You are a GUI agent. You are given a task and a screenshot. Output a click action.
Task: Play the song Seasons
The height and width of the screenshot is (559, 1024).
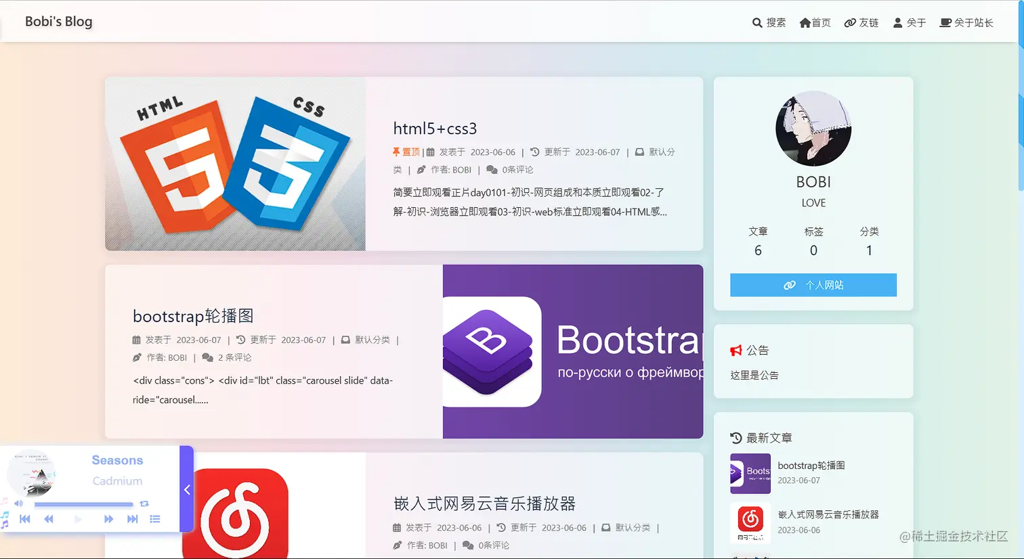coord(78,519)
